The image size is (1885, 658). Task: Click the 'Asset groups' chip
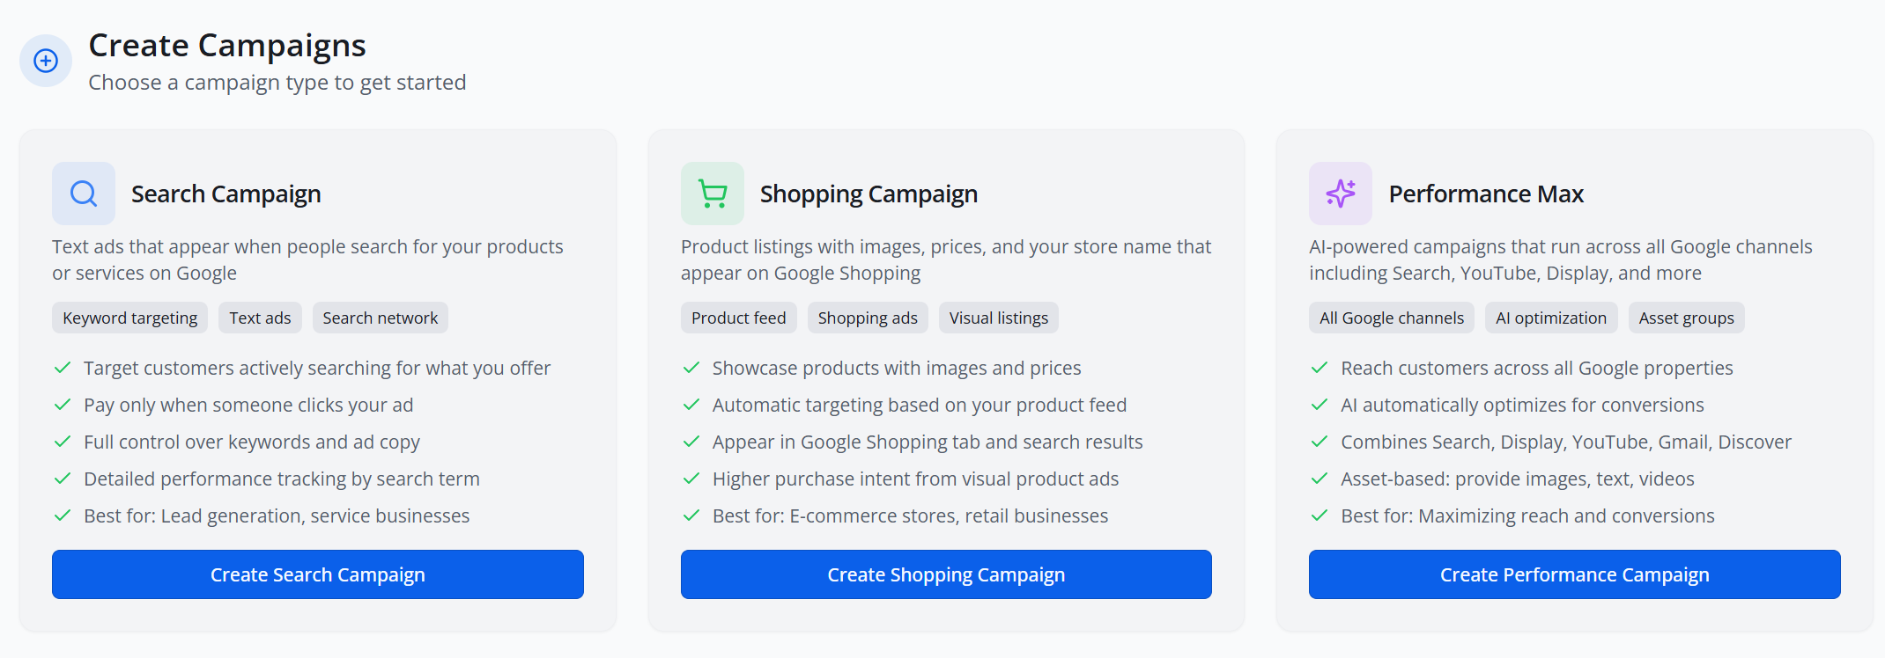pyautogui.click(x=1686, y=318)
